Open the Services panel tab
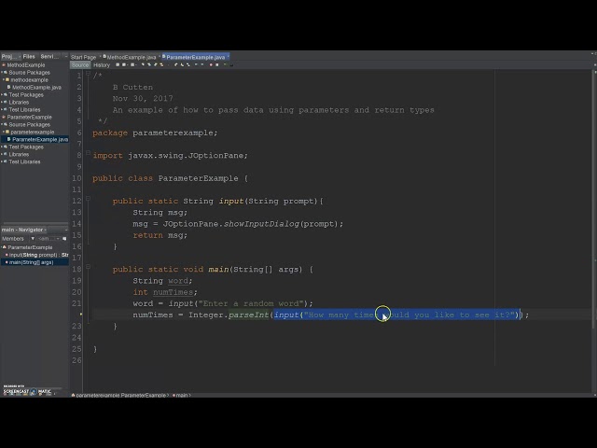The width and height of the screenshot is (597, 448). [x=49, y=56]
